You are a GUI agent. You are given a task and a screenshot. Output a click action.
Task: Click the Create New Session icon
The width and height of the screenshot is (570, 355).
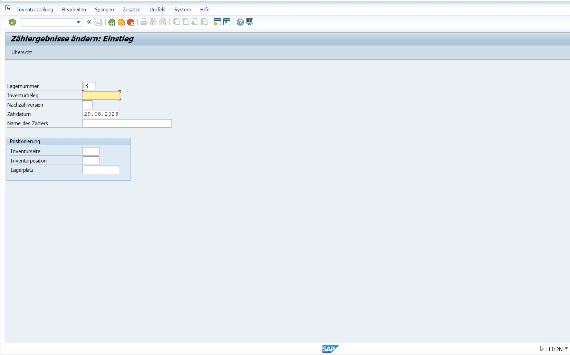click(x=217, y=22)
